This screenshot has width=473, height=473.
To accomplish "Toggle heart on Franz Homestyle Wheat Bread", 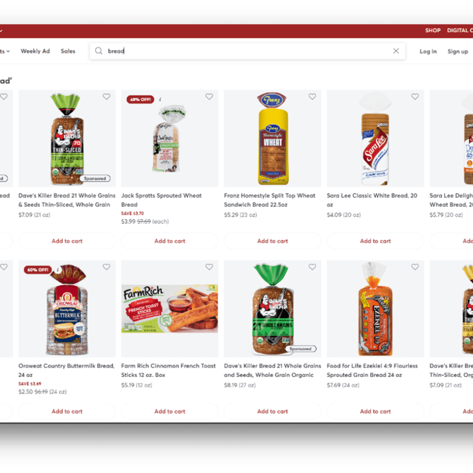I will click(x=312, y=97).
